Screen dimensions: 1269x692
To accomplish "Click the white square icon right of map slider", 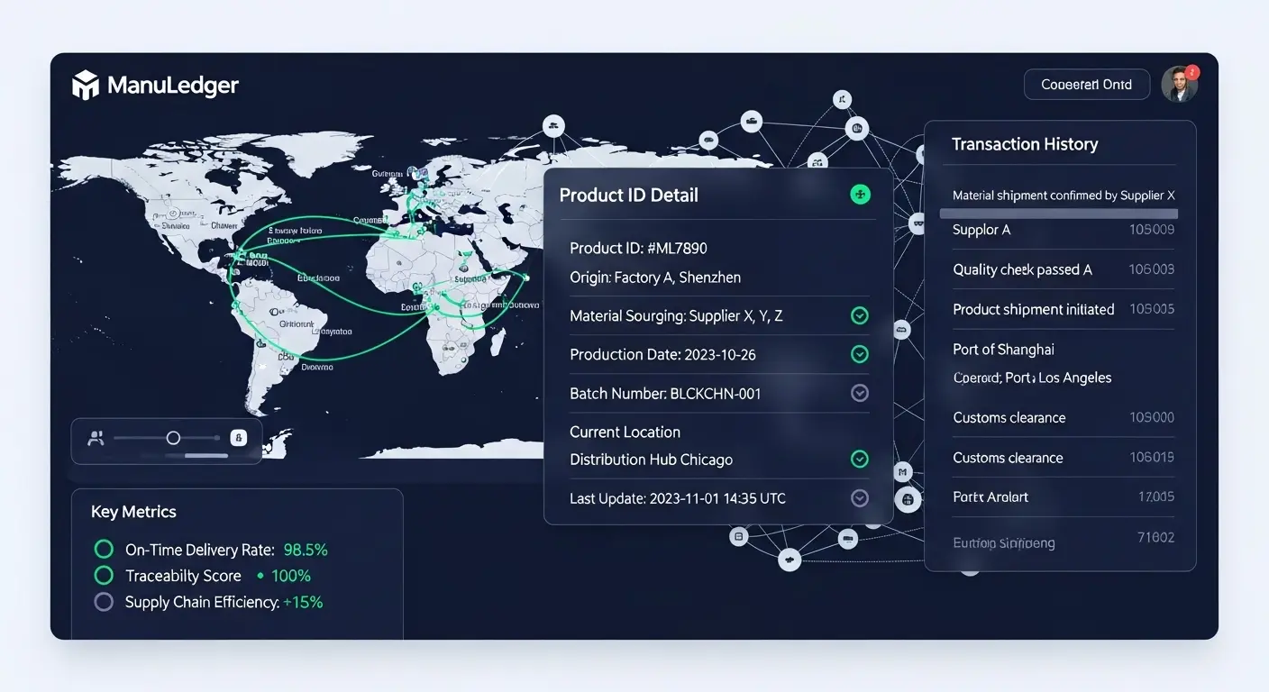I will (x=239, y=438).
